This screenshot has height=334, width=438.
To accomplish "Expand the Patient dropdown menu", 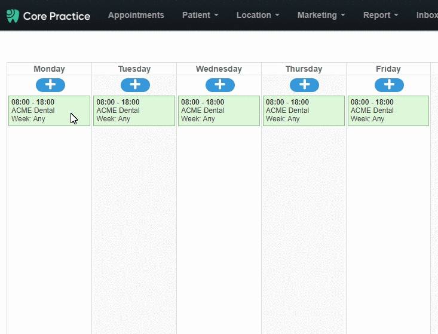I will click(x=200, y=15).
